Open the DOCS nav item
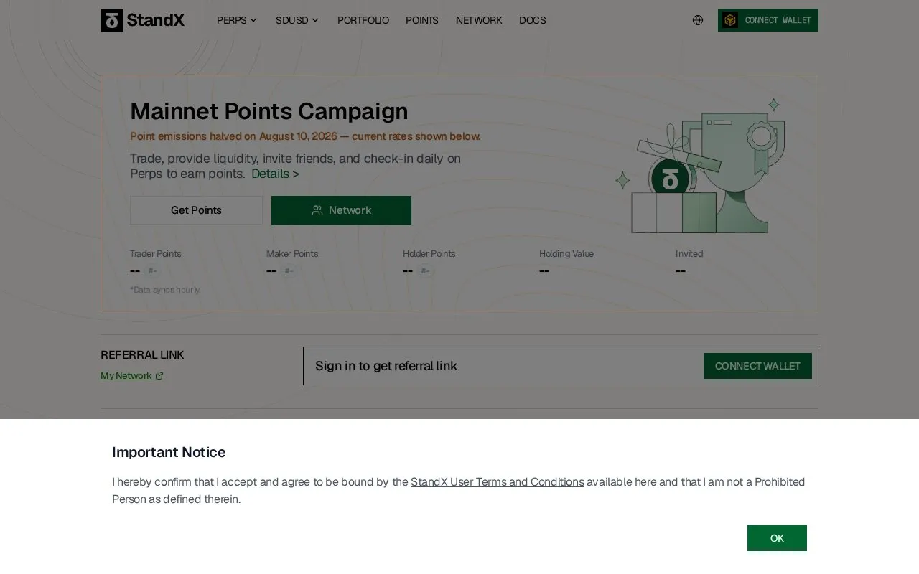This screenshot has height=574, width=919. (533, 20)
